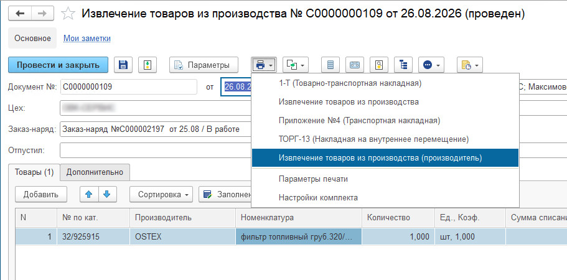Viewport: 567px width, 280px height.
Task: Click the Документ № input field
Action: (129, 87)
